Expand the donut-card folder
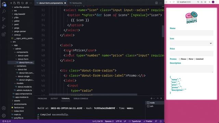 [x=23, y=56]
